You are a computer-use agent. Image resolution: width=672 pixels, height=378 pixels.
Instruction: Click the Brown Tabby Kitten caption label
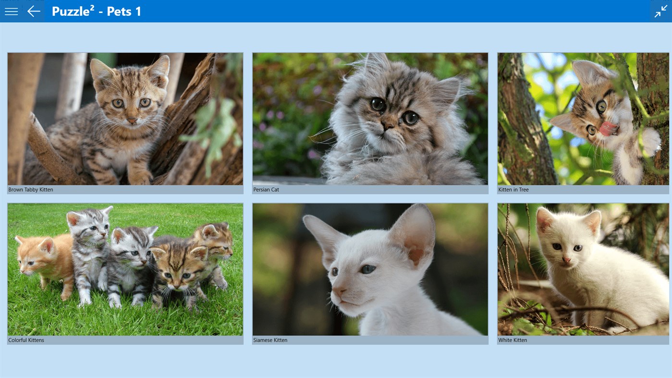click(30, 189)
